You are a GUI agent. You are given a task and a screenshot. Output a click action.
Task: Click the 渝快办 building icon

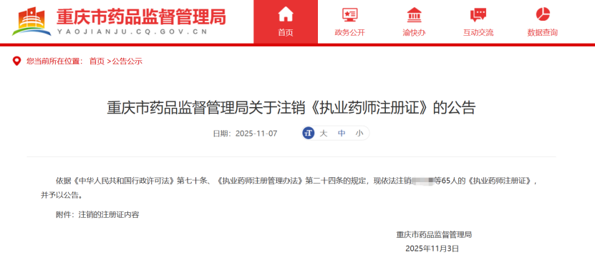pos(414,15)
